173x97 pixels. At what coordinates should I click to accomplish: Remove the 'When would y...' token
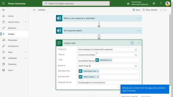(98, 77)
